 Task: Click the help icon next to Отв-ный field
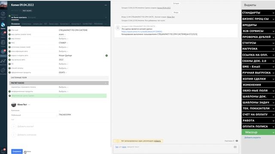coord(9,30)
